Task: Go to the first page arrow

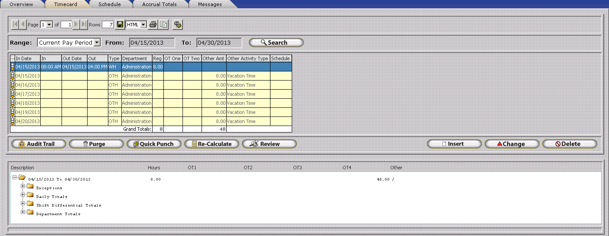Action: click(15, 25)
